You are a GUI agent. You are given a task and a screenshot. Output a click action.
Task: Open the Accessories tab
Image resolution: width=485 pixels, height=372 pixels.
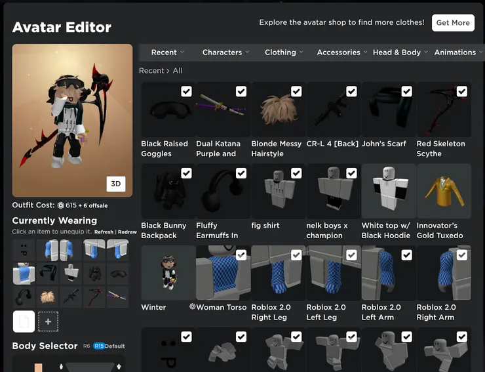[x=338, y=52]
